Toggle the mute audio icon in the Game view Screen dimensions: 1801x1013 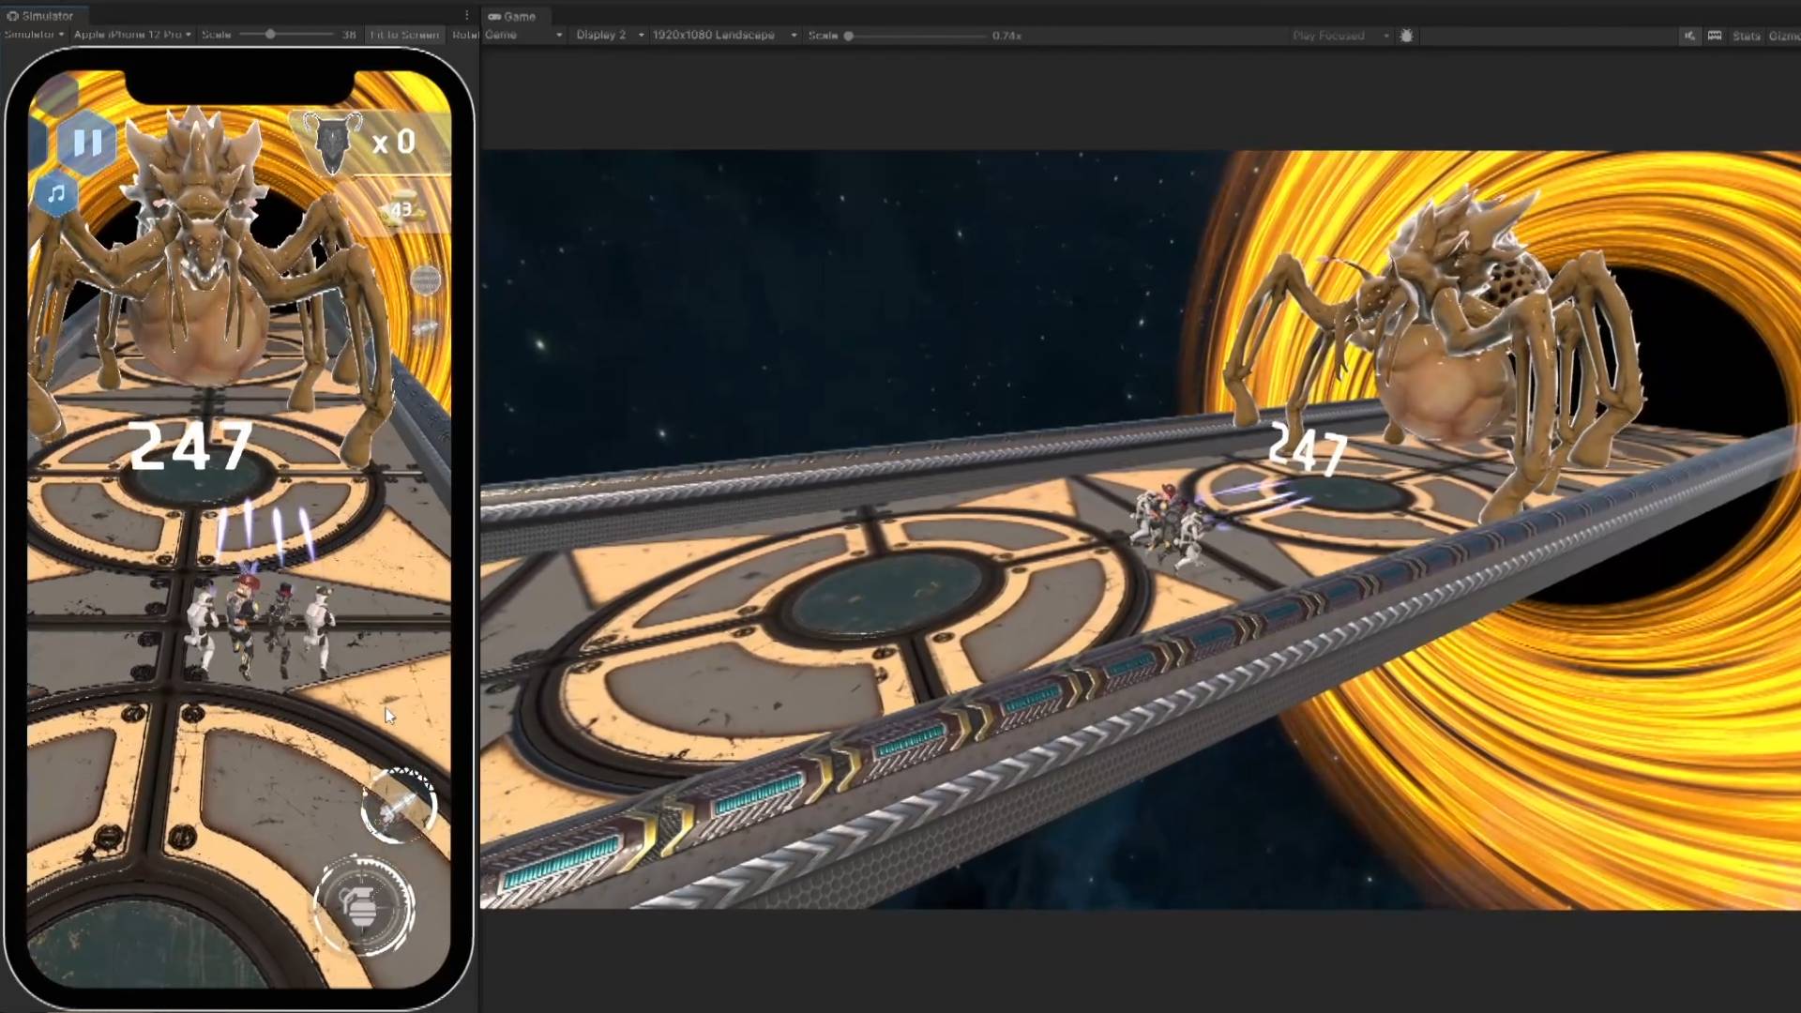(1689, 36)
